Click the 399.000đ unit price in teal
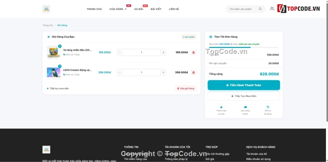The width and height of the screenshot is (328, 162). (x=105, y=72)
